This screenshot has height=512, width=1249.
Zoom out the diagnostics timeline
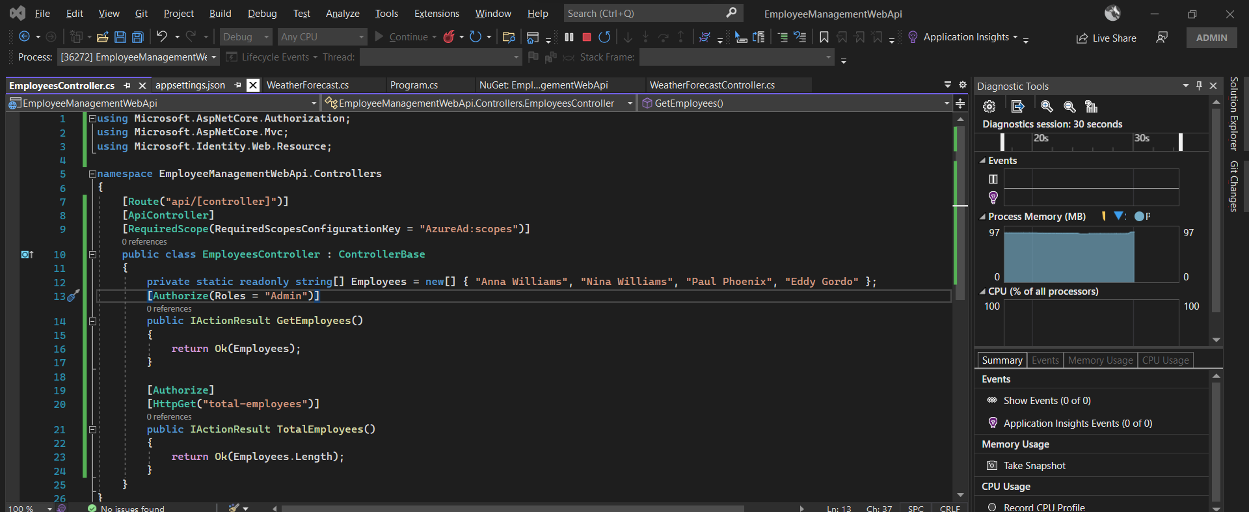tap(1069, 107)
